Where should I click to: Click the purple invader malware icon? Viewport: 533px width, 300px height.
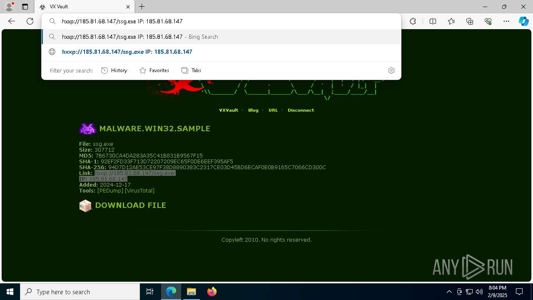coord(87,129)
